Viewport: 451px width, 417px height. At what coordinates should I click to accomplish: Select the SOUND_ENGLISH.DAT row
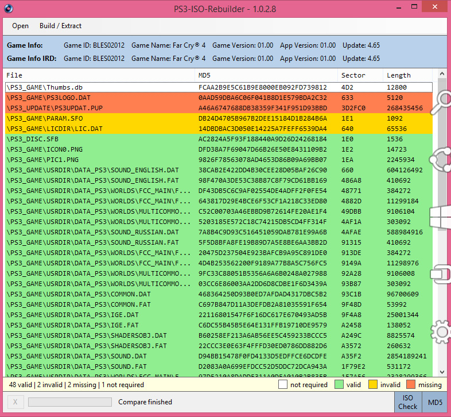[x=219, y=170]
